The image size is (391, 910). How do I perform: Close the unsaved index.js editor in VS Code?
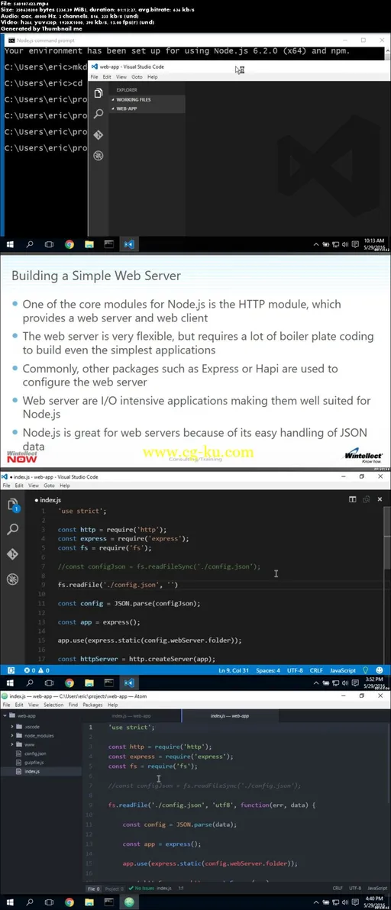click(380, 499)
